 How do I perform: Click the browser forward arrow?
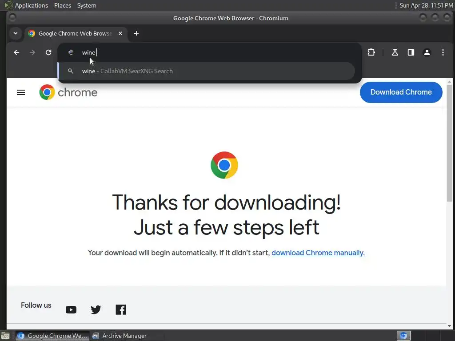32,52
